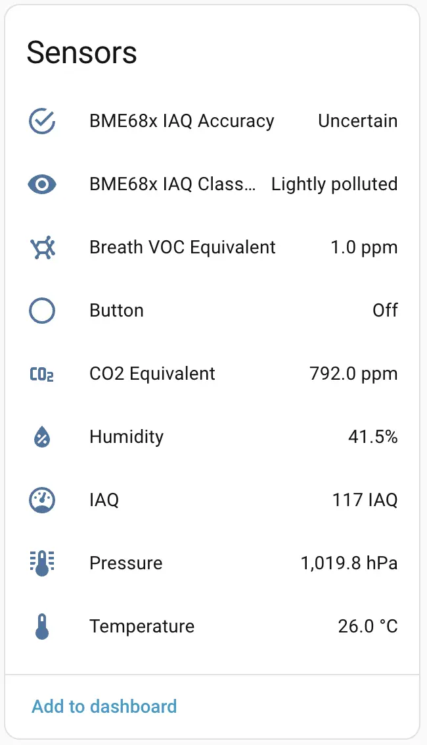427x745 pixels.
Task: Click Add to dashboard link
Action: (x=104, y=707)
